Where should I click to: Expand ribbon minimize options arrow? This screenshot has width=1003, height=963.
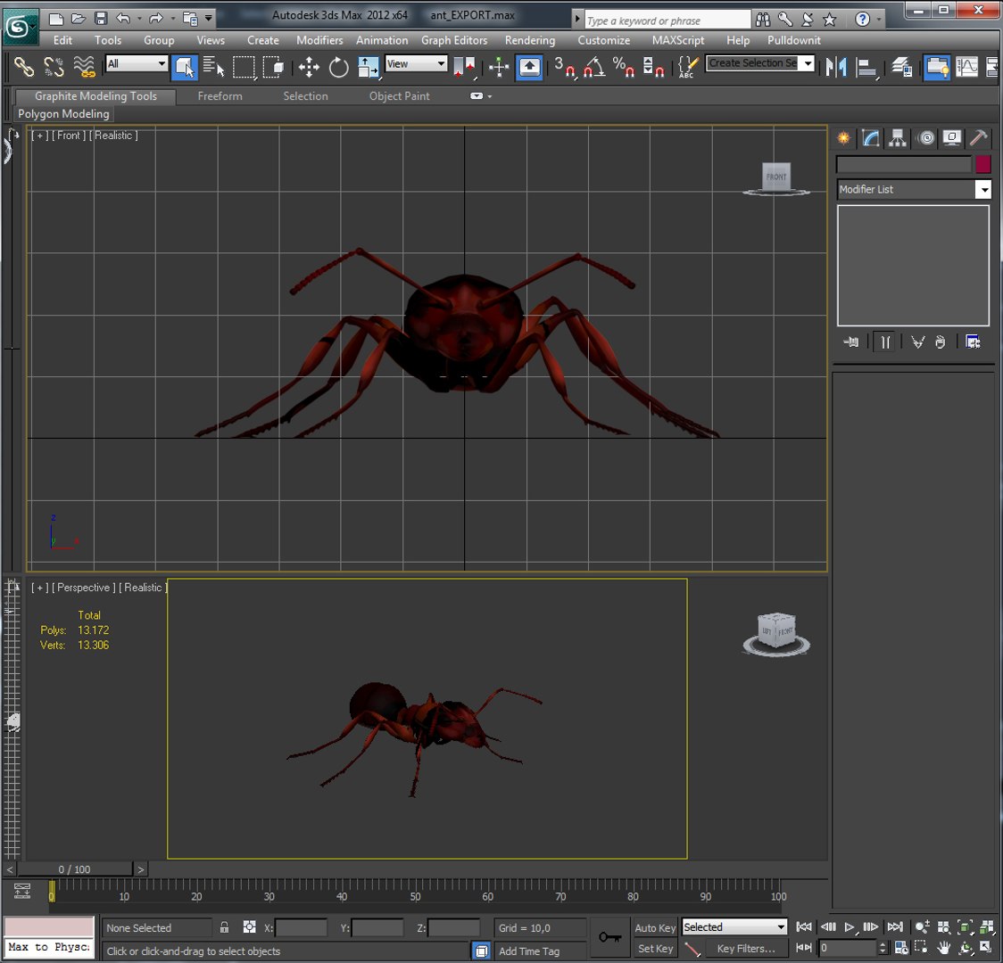tap(489, 95)
